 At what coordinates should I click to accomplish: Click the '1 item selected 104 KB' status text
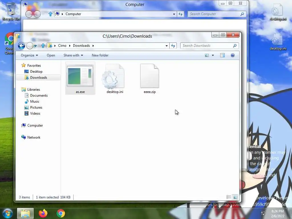pyautogui.click(x=53, y=197)
